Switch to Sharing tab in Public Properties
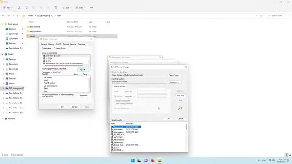Screen dimensions: 292x164 [51, 44]
